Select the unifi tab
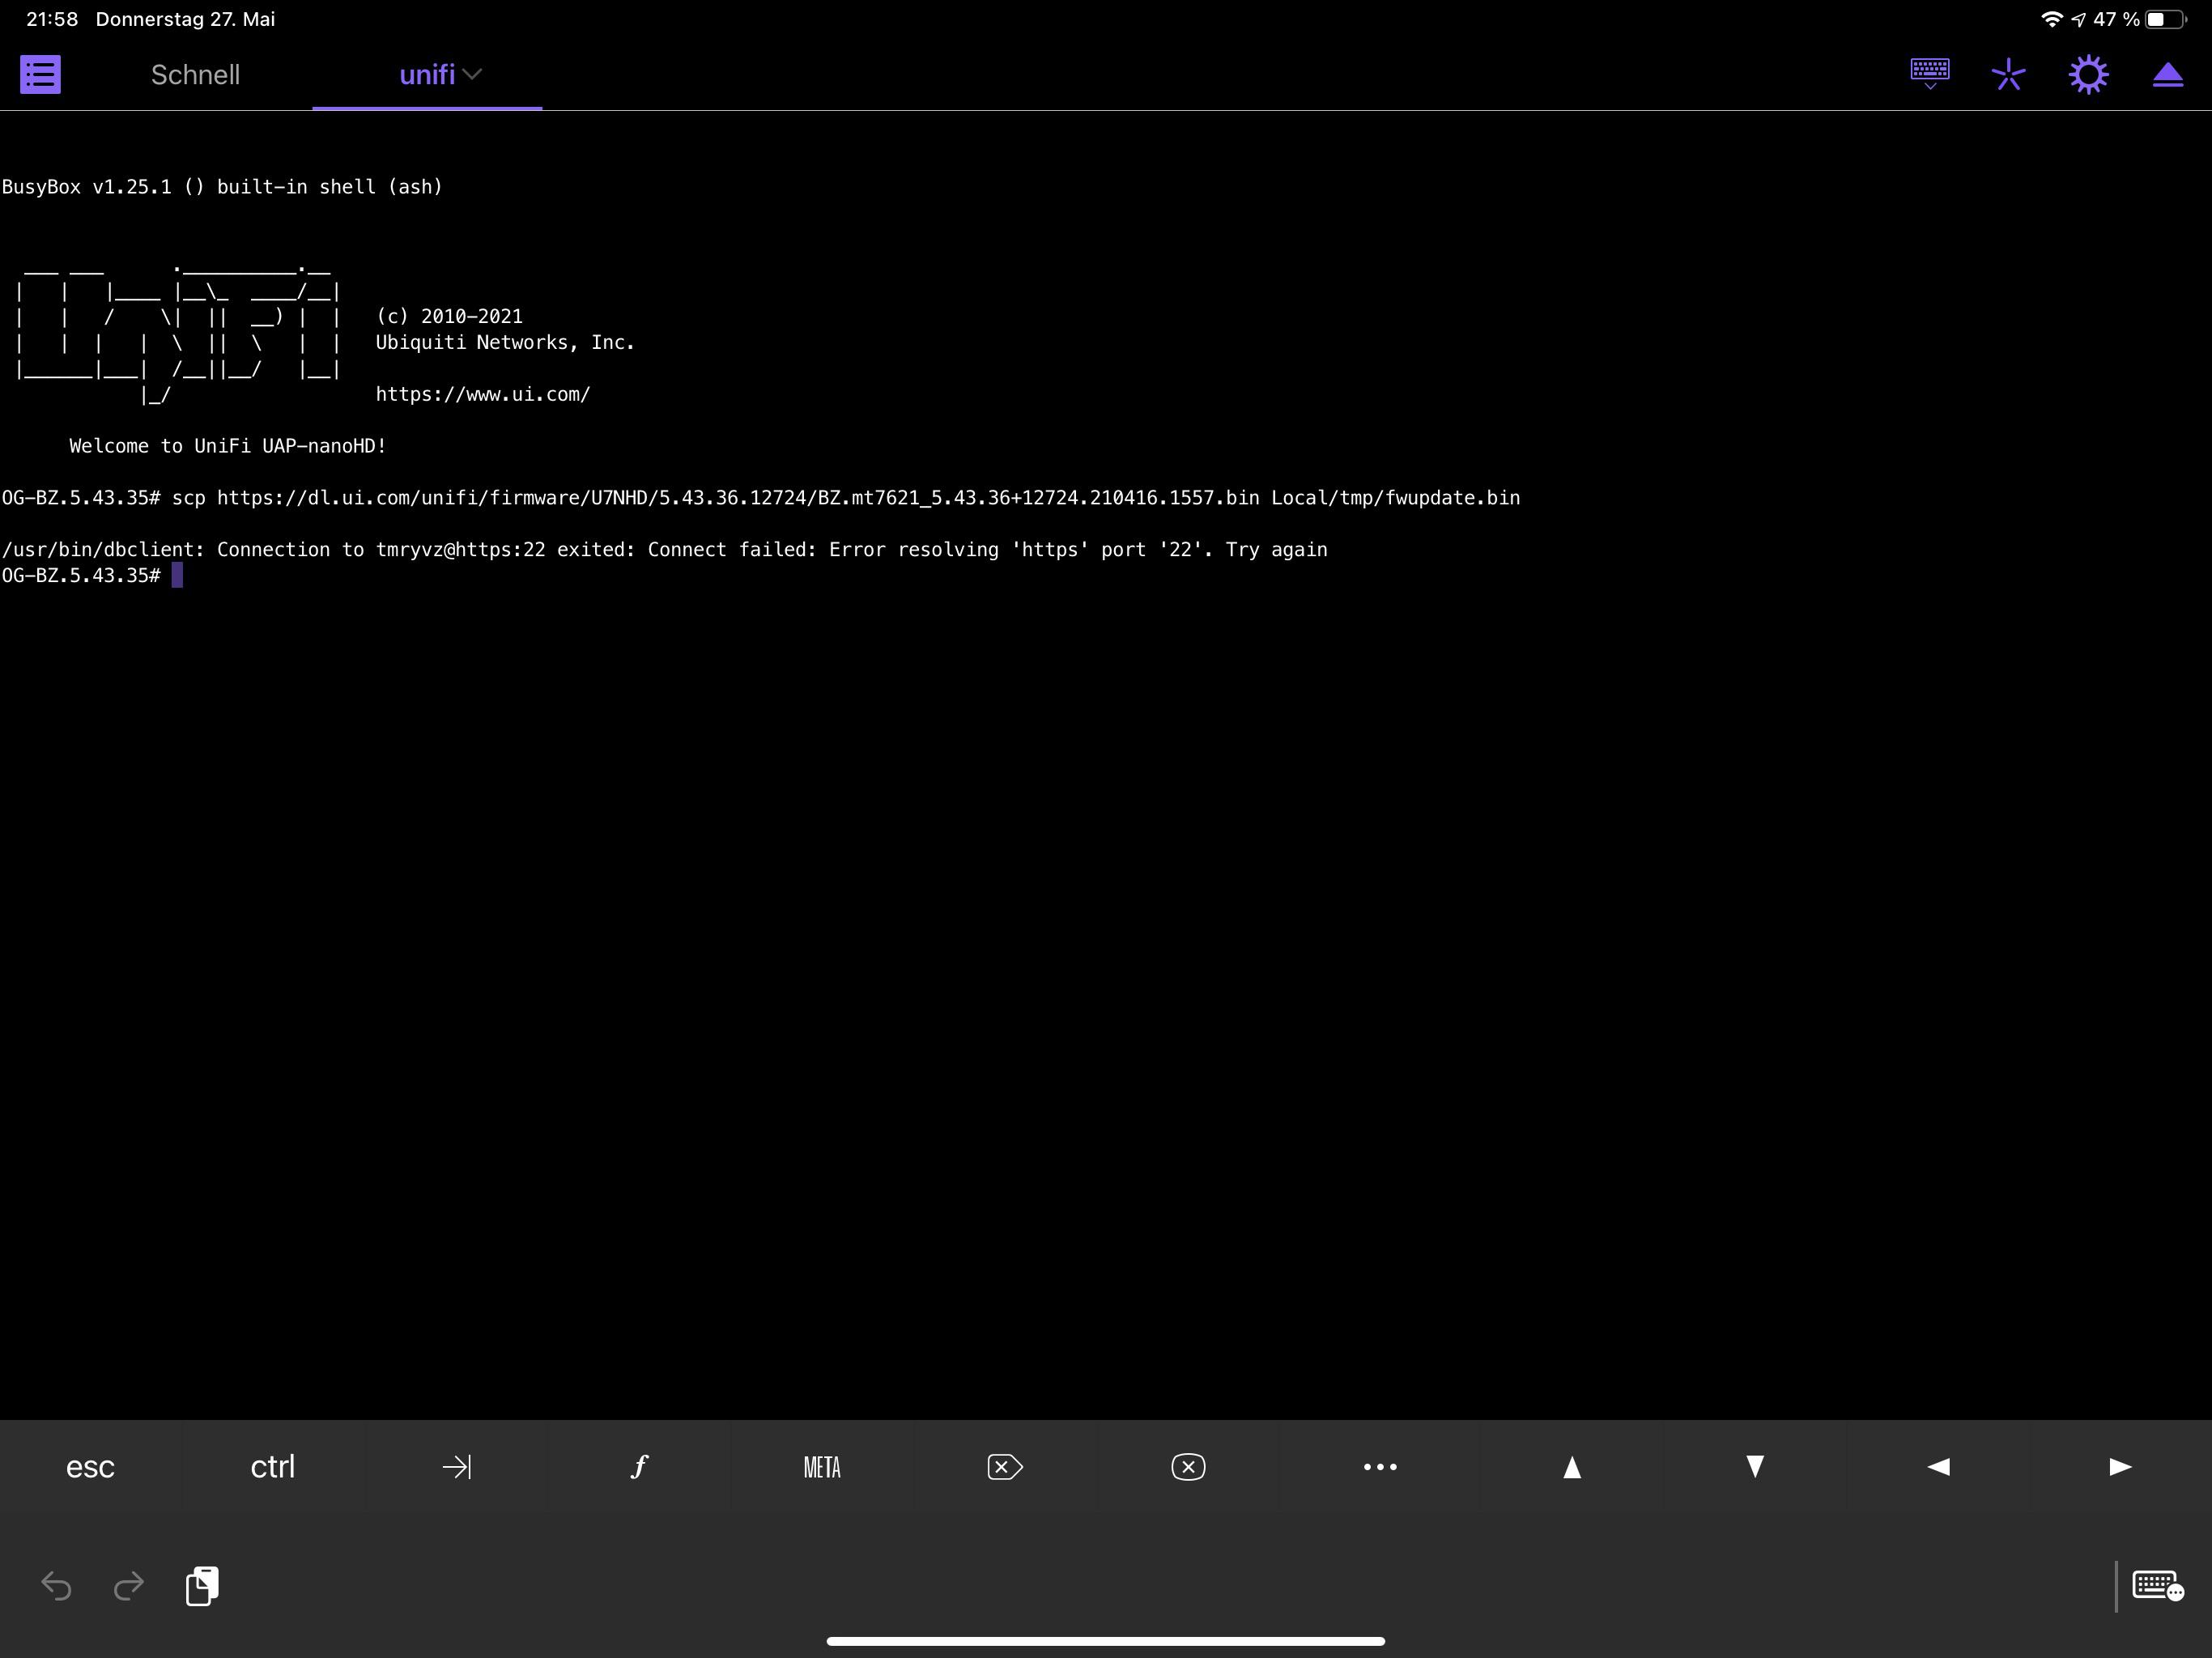Viewport: 2212px width, 1658px height. click(x=427, y=75)
